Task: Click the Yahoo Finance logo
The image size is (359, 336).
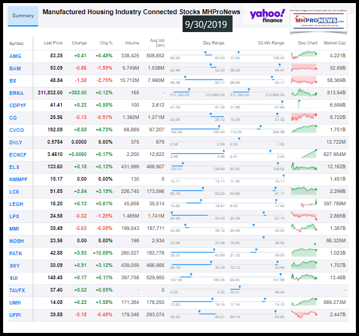Action: [x=267, y=16]
